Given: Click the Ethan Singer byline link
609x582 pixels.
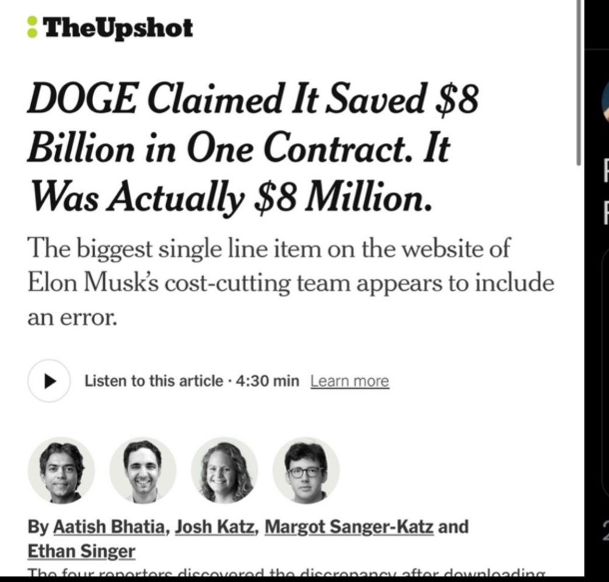Looking at the screenshot, I should 81,551.
